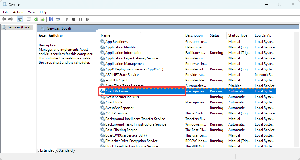Toggle Show/Hide Console Tree icon

20,19
